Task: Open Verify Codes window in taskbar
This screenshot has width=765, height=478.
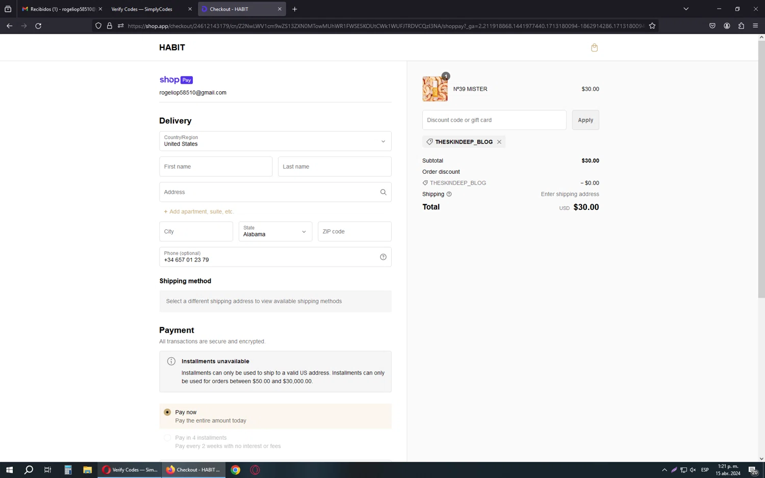Action: (x=130, y=470)
